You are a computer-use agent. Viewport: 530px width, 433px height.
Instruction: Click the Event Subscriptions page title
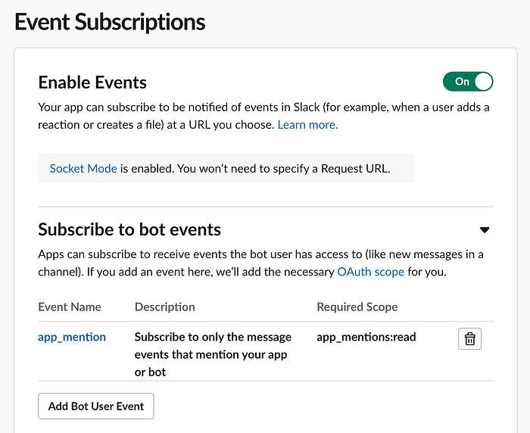[x=110, y=22]
